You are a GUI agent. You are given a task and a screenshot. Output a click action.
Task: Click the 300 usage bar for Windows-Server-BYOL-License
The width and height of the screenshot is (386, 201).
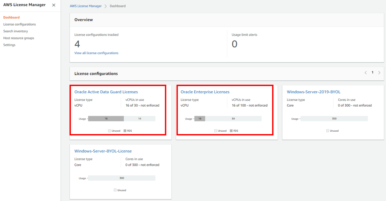(122, 178)
